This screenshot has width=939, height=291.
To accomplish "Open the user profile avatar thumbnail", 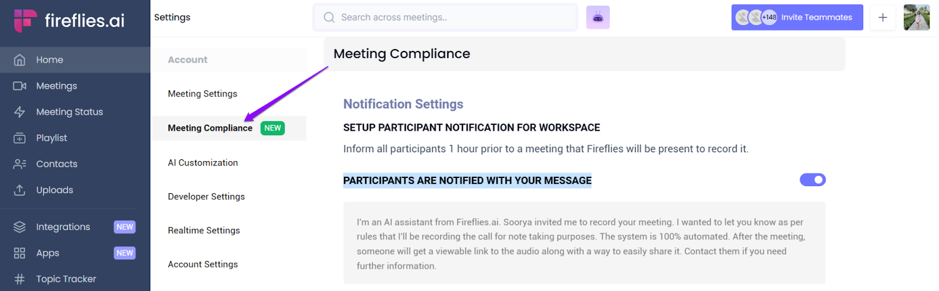I will coord(916,18).
